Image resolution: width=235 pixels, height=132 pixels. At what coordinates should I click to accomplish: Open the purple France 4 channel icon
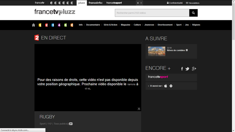pos(59,25)
